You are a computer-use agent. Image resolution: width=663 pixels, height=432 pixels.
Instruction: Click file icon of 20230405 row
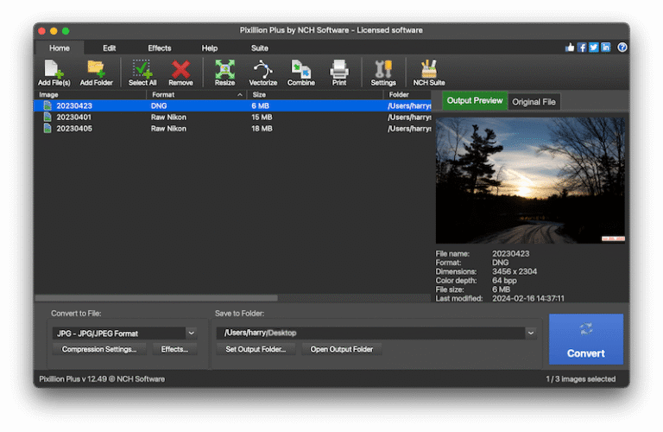tap(47, 129)
